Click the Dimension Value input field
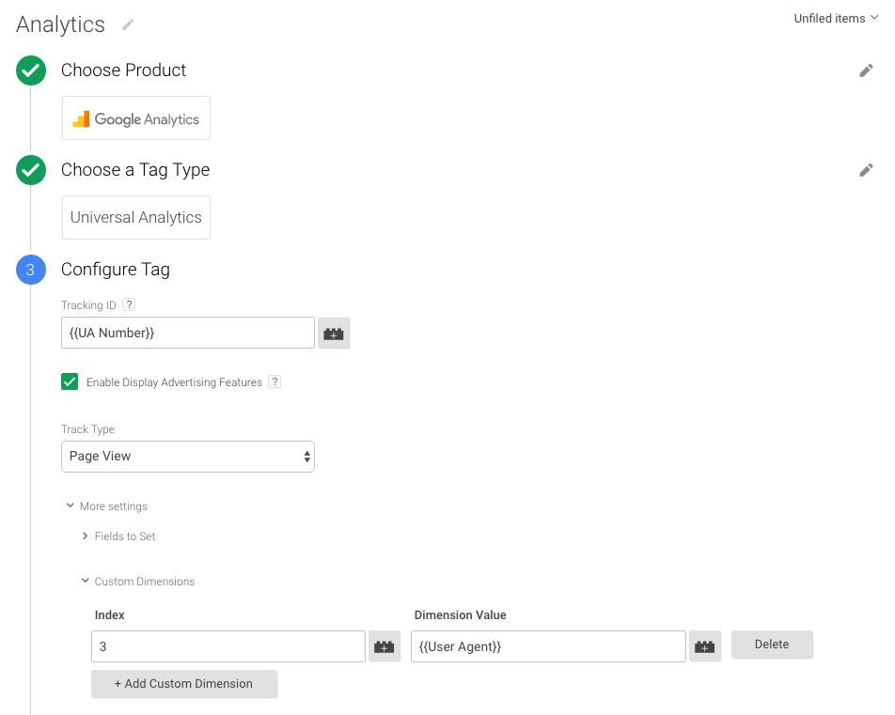This screenshot has width=895, height=715. (x=548, y=646)
